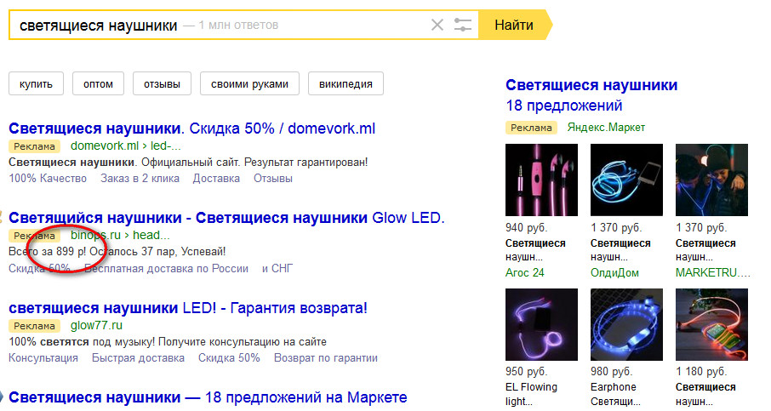Select the купить suggestion chip
Viewport: 771px width, 411px height.
36,83
